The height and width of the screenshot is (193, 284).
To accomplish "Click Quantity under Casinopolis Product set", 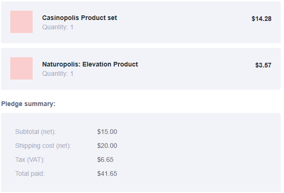I will click(x=58, y=27).
